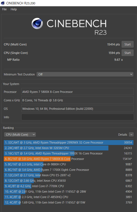Click the CPU (Single Core) label

pos(16,53)
